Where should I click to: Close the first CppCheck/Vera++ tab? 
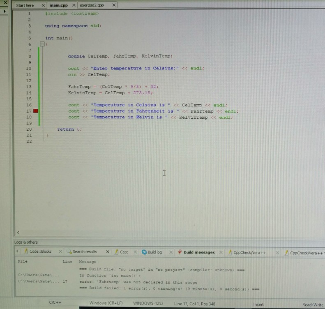tap(277, 253)
